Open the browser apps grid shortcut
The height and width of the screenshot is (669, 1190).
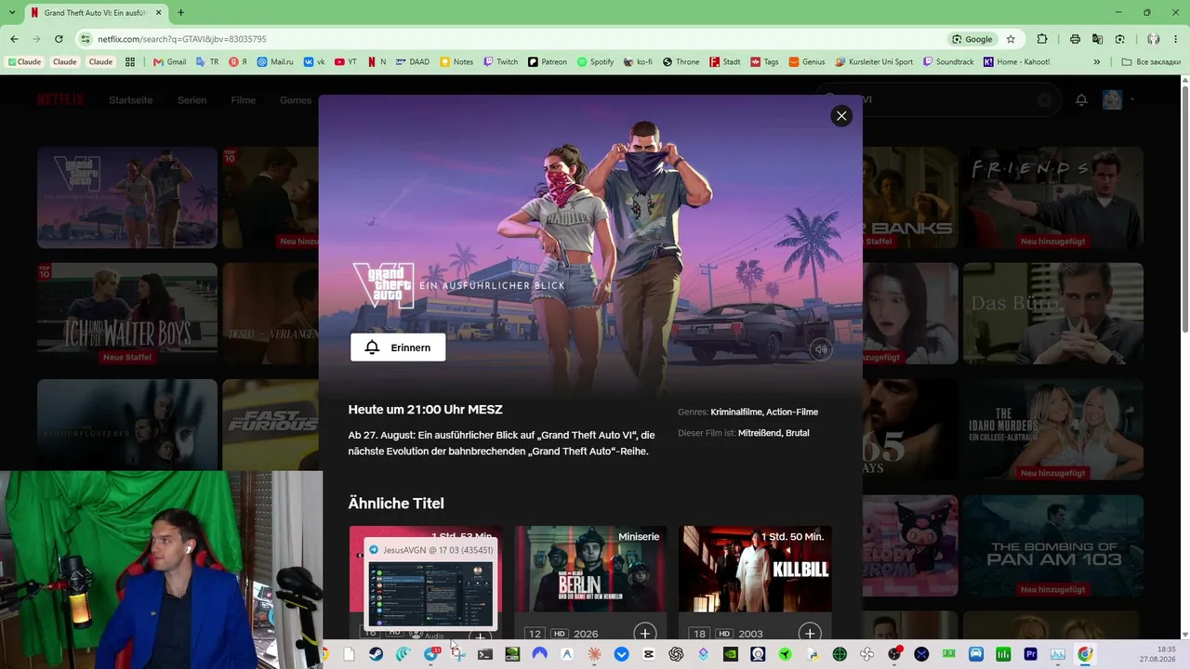click(x=130, y=61)
